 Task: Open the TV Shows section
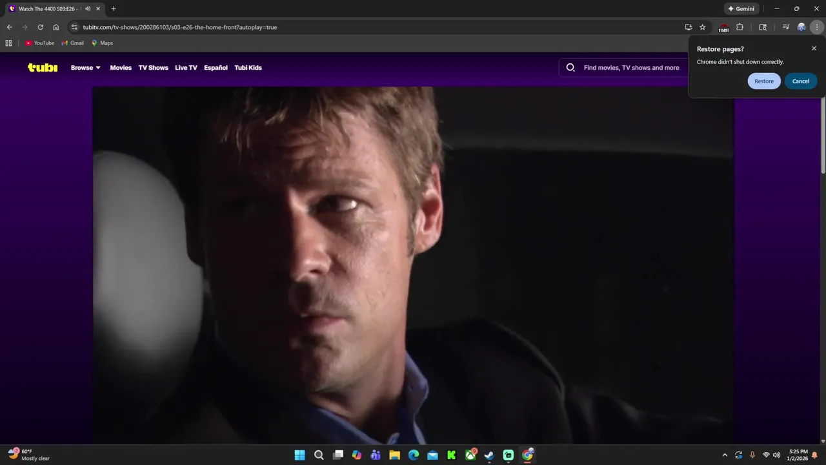(153, 68)
